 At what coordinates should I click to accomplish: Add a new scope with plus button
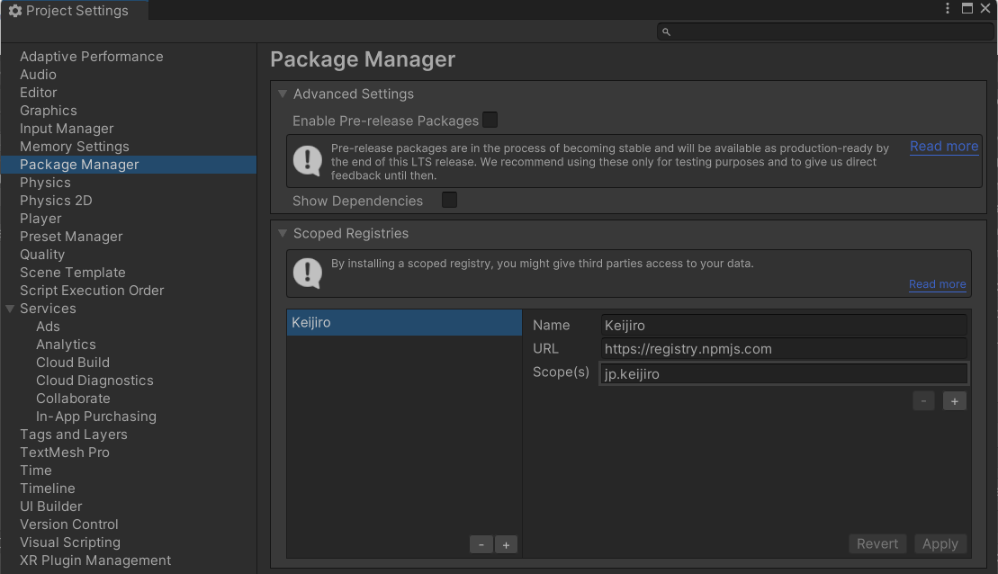955,401
